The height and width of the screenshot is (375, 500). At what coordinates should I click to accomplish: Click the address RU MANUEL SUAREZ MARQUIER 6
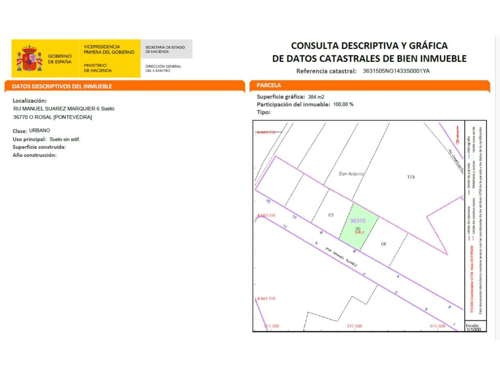click(63, 109)
